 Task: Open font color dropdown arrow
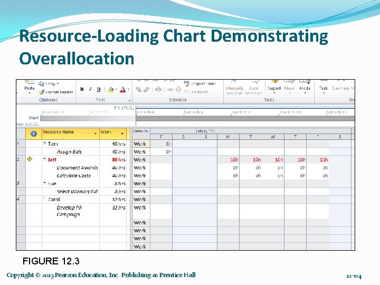pyautogui.click(x=128, y=89)
